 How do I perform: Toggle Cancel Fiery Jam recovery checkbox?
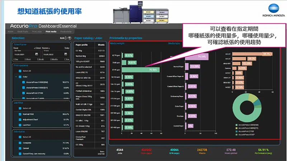[x=20, y=154]
